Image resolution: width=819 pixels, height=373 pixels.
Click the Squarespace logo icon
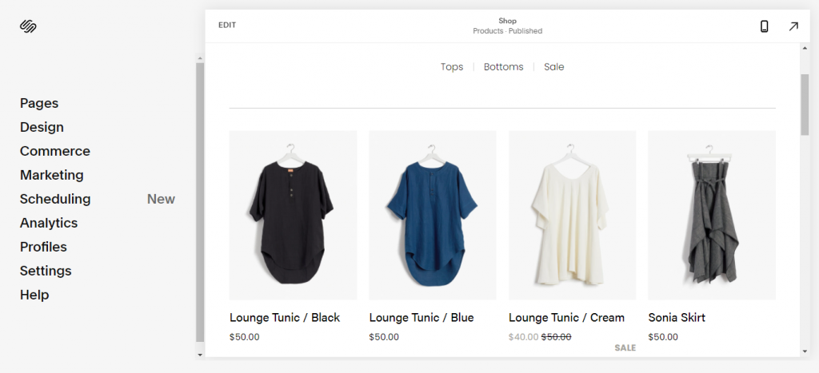point(28,26)
